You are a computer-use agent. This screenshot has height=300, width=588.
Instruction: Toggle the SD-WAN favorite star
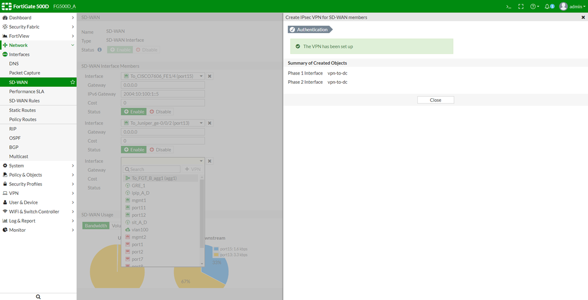[73, 82]
